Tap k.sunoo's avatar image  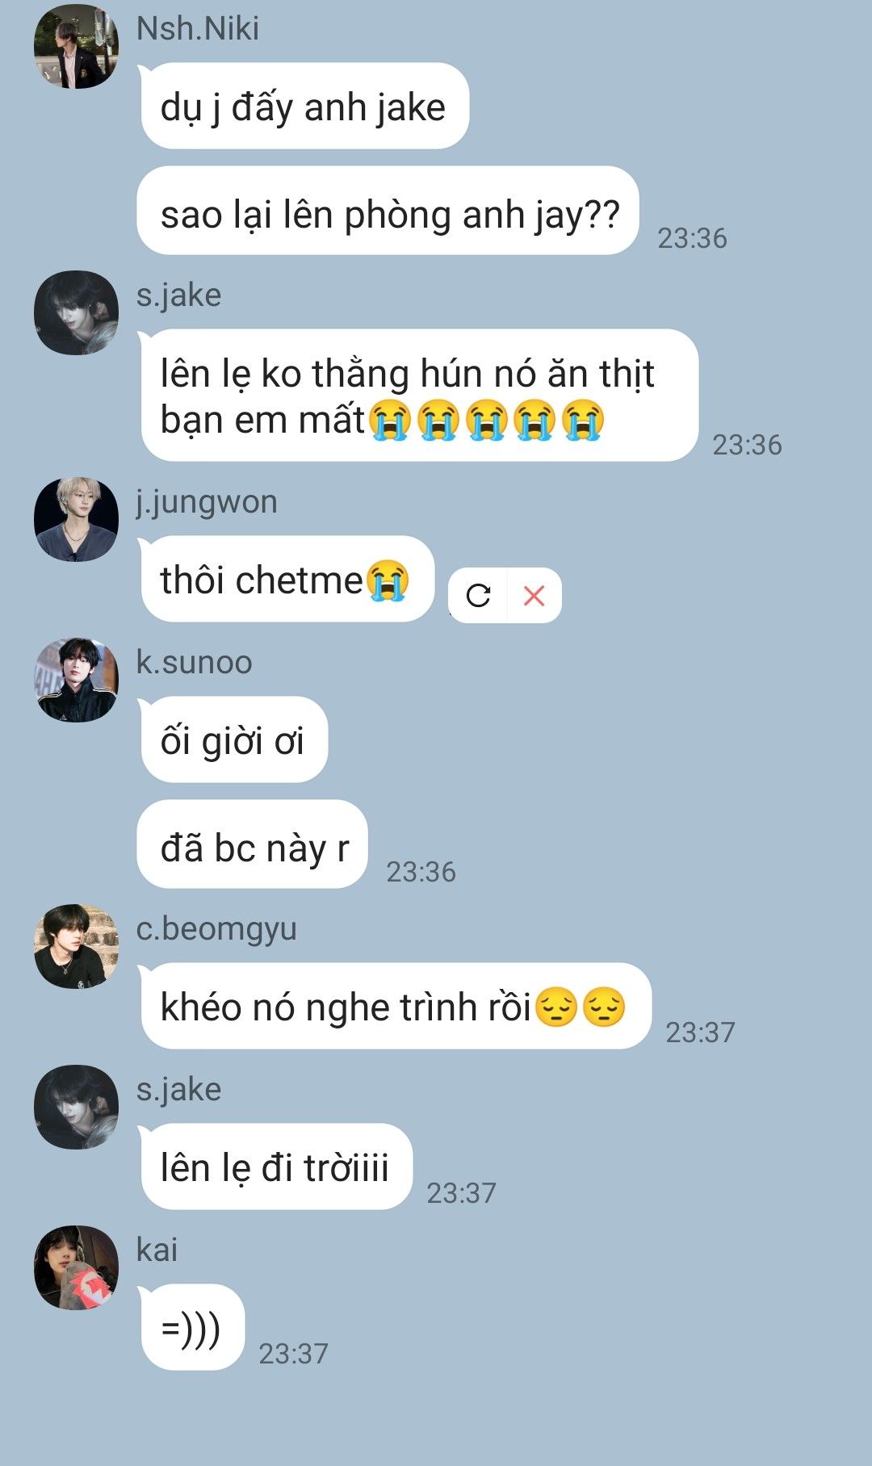tap(76, 680)
